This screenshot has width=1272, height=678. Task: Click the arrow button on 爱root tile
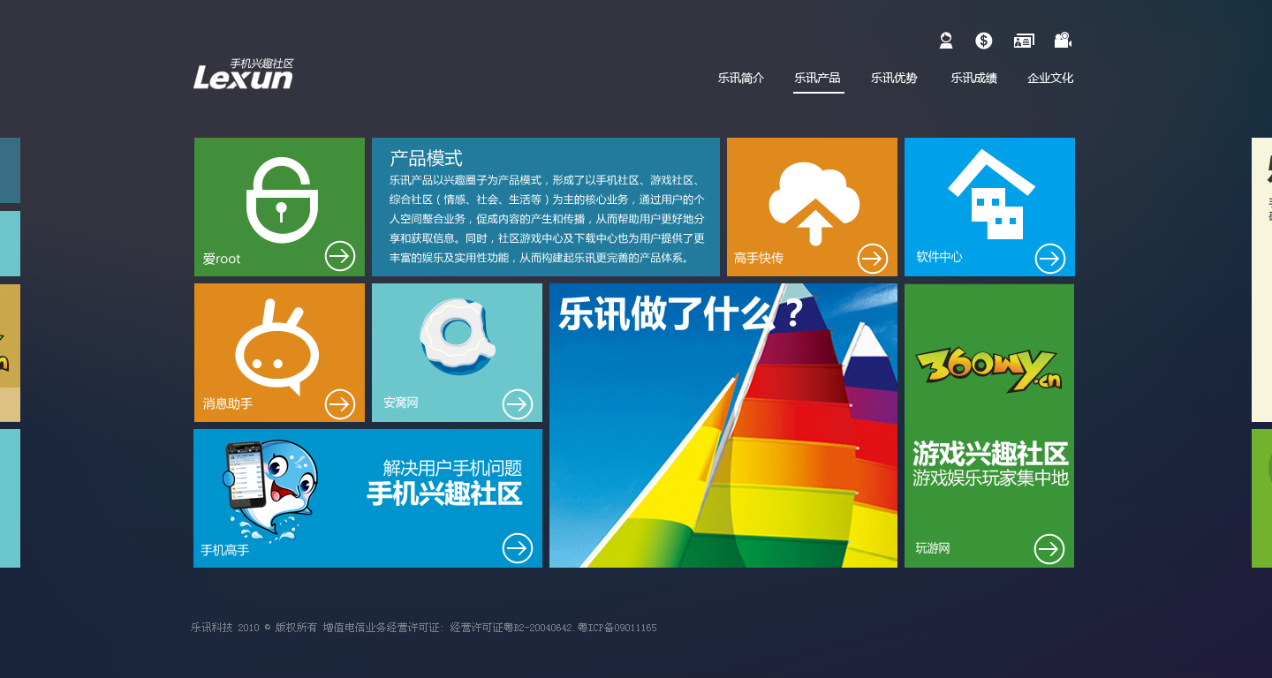(340, 256)
